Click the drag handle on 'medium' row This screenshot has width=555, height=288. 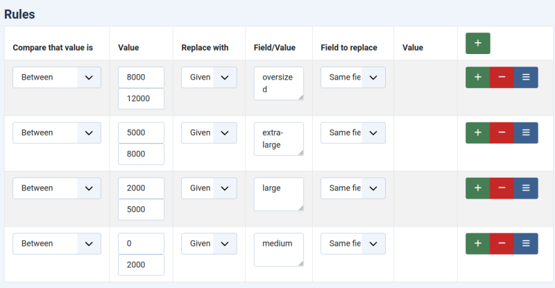526,244
